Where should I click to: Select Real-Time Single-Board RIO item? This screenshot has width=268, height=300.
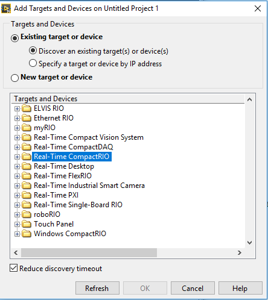[x=78, y=205]
